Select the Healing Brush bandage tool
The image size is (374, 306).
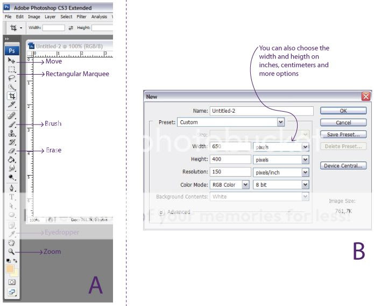(11, 115)
